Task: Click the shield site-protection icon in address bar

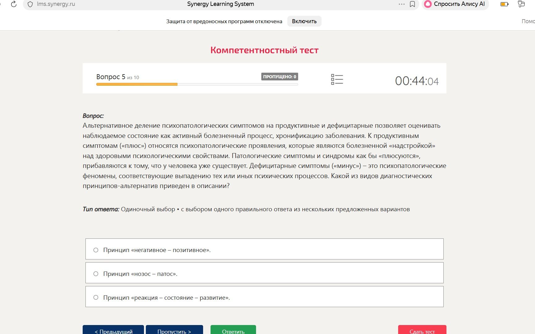Action: 30,4
